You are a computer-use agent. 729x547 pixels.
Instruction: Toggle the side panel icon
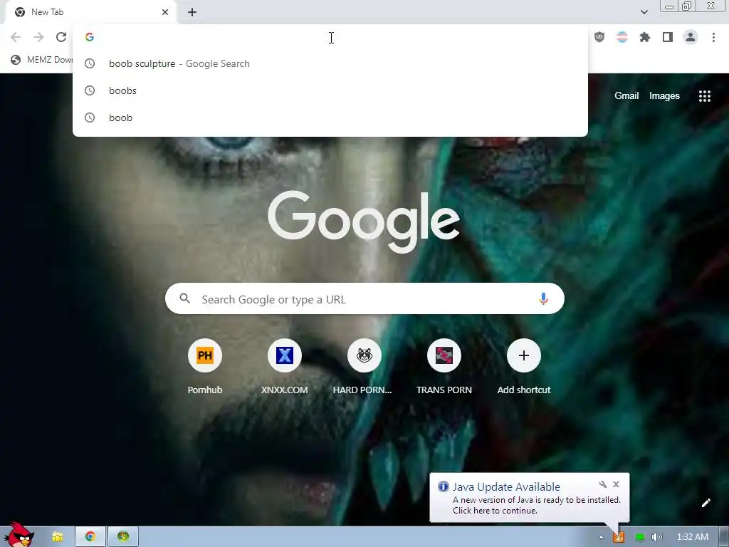668,37
